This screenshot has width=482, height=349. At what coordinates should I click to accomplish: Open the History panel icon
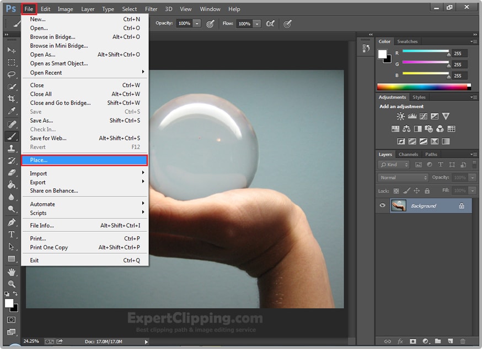[366, 48]
